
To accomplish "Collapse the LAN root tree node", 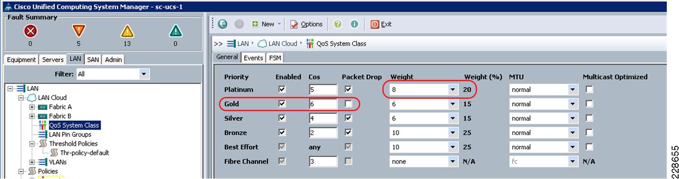I will coord(10,88).
